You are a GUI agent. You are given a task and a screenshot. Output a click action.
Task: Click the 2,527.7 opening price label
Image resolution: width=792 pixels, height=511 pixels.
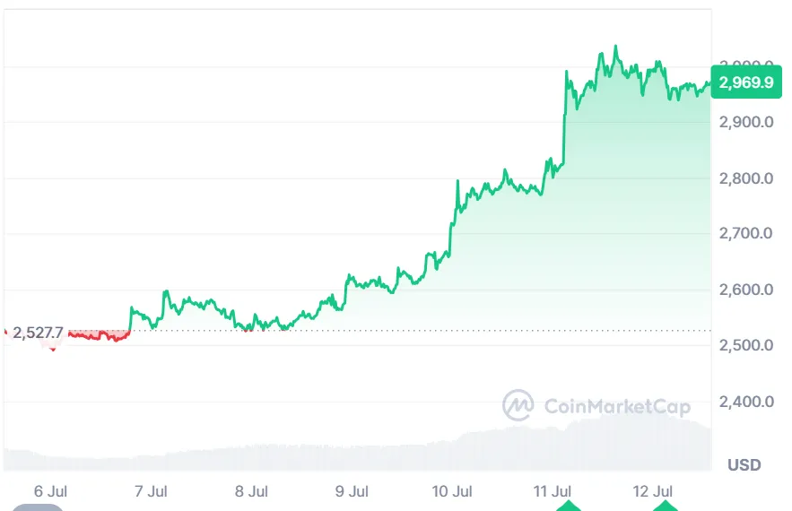click(39, 333)
